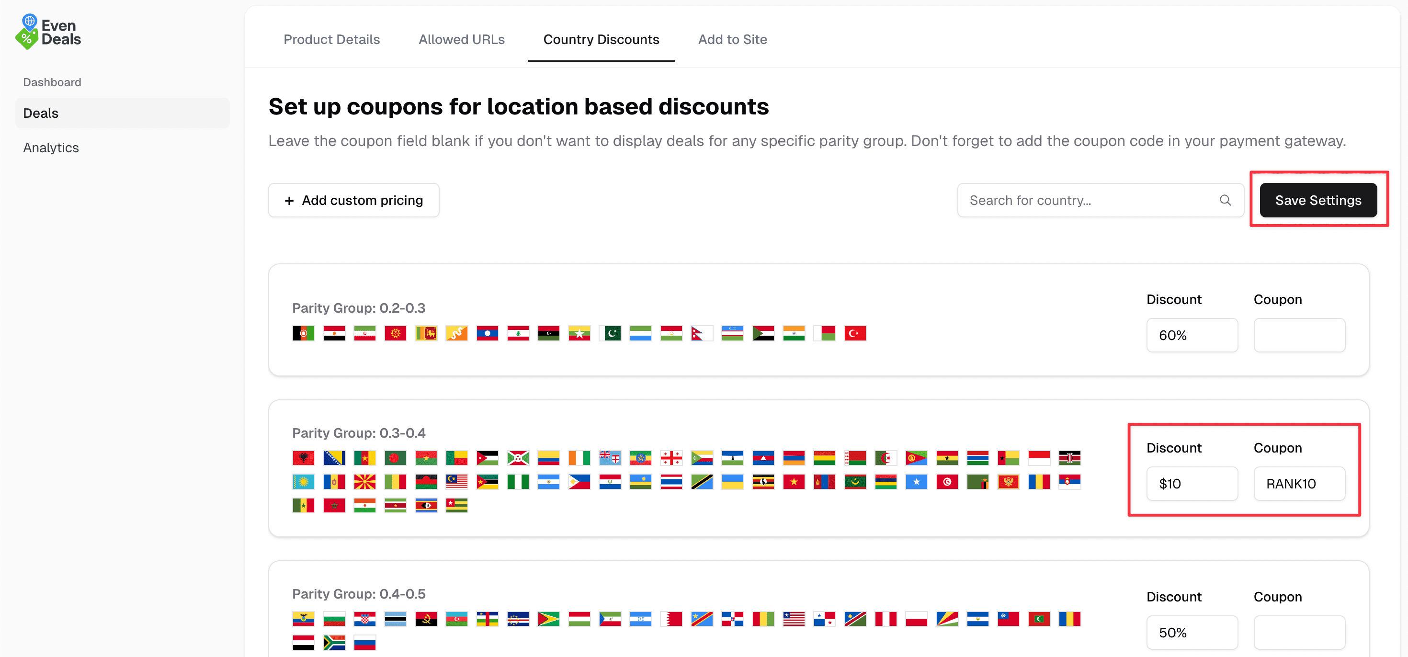Select the Iran flag
This screenshot has height=657, width=1408.
tap(364, 333)
